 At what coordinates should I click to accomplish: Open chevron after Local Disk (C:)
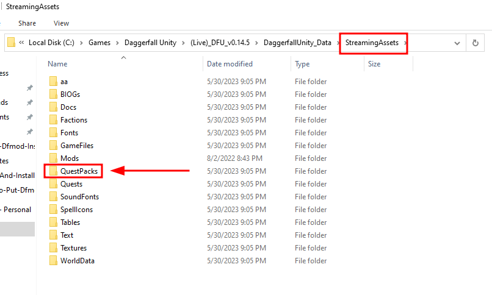pyautogui.click(x=81, y=43)
